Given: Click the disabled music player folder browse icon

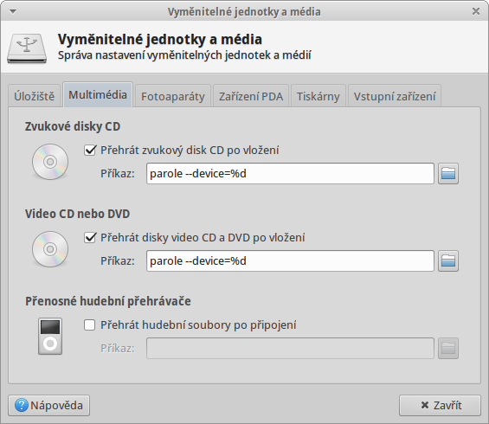Looking at the screenshot, I should (x=448, y=348).
